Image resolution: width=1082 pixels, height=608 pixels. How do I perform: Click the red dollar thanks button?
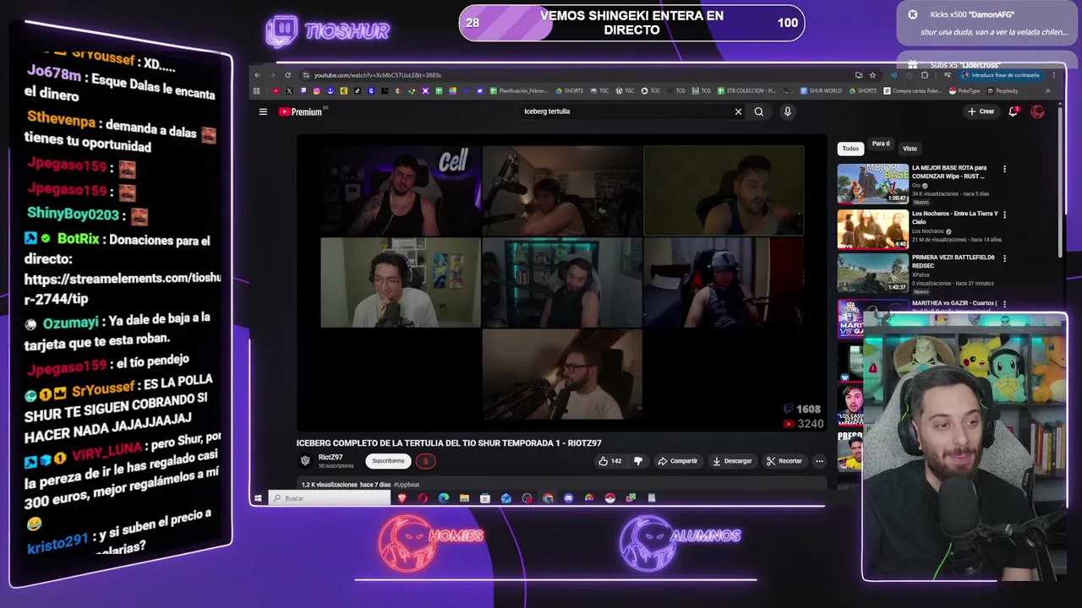pyautogui.click(x=425, y=461)
